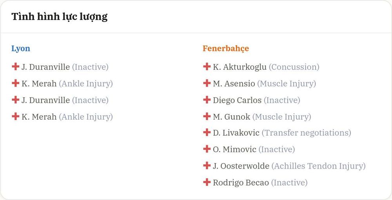
Task: Click the red cross beside J. Oosterwolde
Action: [x=207, y=165]
